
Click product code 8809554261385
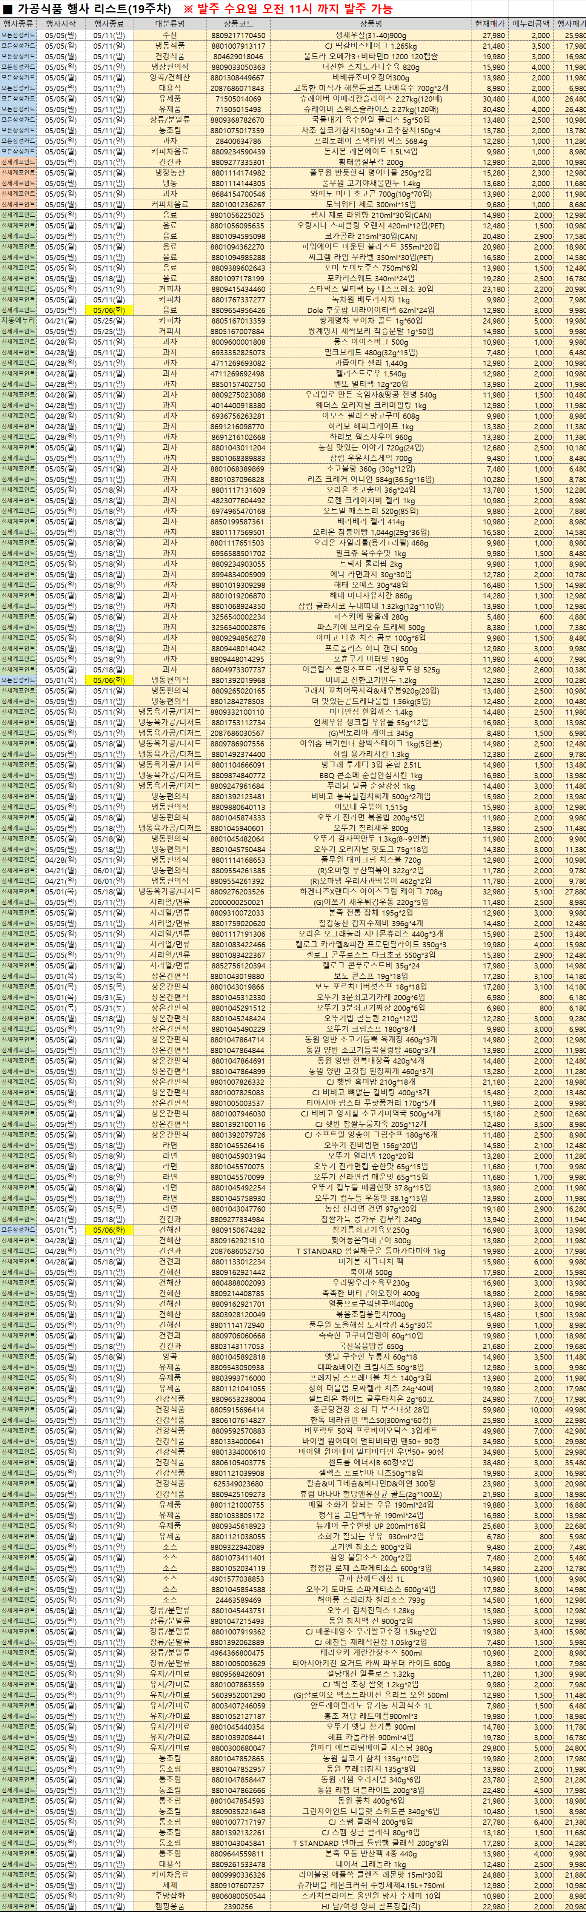click(x=238, y=871)
